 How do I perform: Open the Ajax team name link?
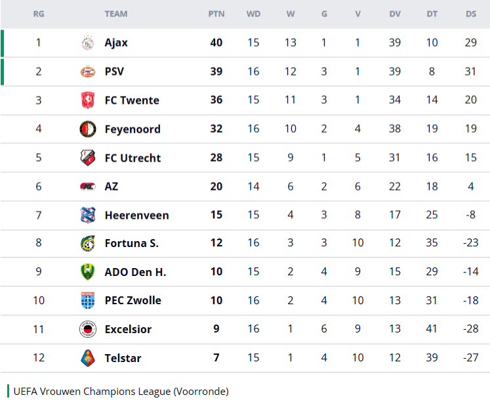point(116,43)
